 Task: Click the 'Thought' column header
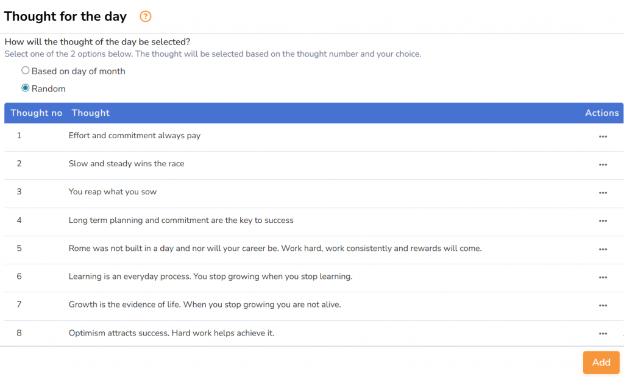click(x=91, y=113)
